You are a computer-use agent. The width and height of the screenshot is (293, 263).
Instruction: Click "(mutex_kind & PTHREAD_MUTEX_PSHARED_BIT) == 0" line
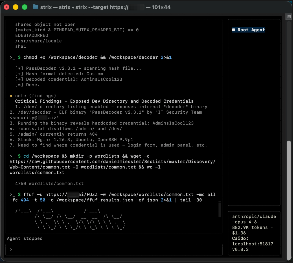point(77,30)
